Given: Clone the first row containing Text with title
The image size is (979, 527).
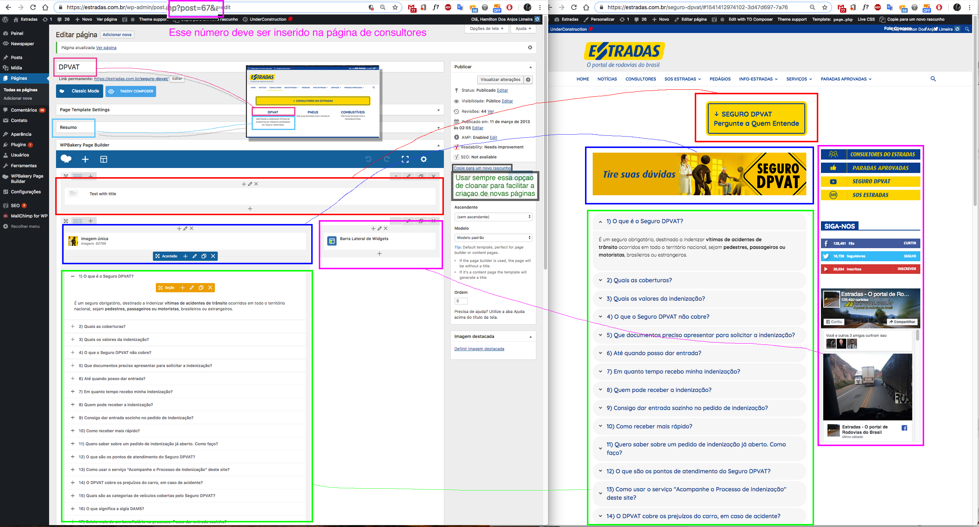Looking at the screenshot, I should coord(421,176).
